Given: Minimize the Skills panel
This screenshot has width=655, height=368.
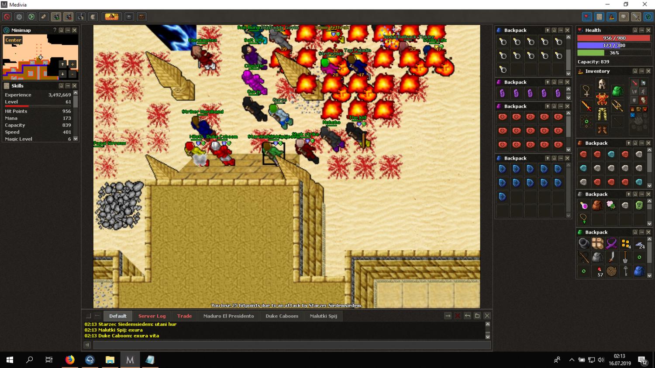Looking at the screenshot, I should click(68, 86).
